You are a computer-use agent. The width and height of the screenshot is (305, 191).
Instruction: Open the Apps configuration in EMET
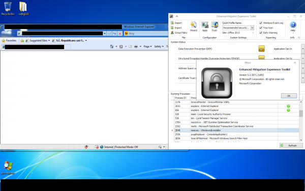[205, 26]
